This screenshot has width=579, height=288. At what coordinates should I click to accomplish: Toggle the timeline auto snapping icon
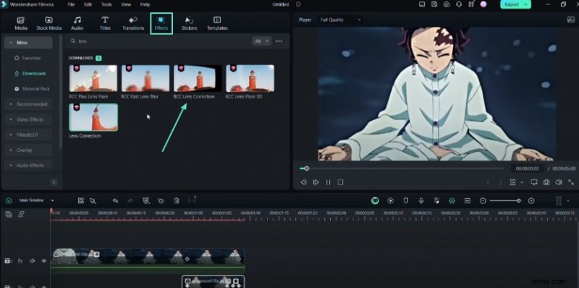(x=452, y=200)
